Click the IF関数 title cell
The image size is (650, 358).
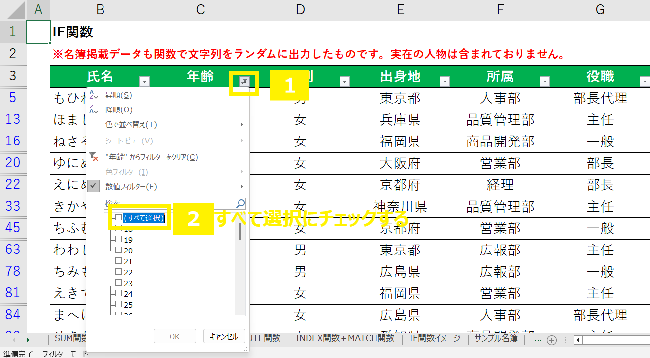[x=72, y=32]
